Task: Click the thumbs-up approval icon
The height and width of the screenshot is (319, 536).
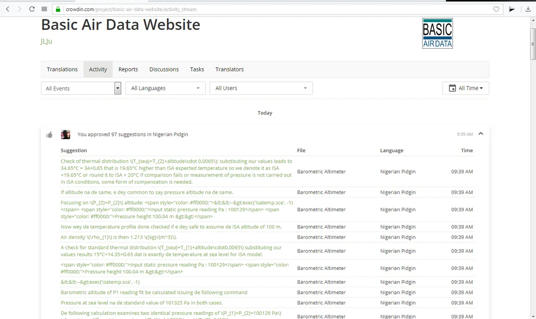Action: [49, 135]
